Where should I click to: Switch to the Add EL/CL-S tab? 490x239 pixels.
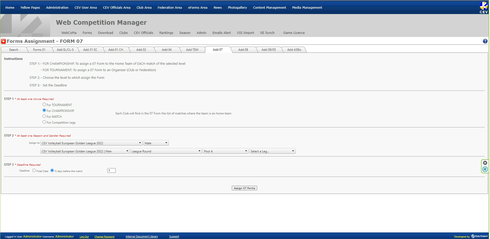[65, 50]
